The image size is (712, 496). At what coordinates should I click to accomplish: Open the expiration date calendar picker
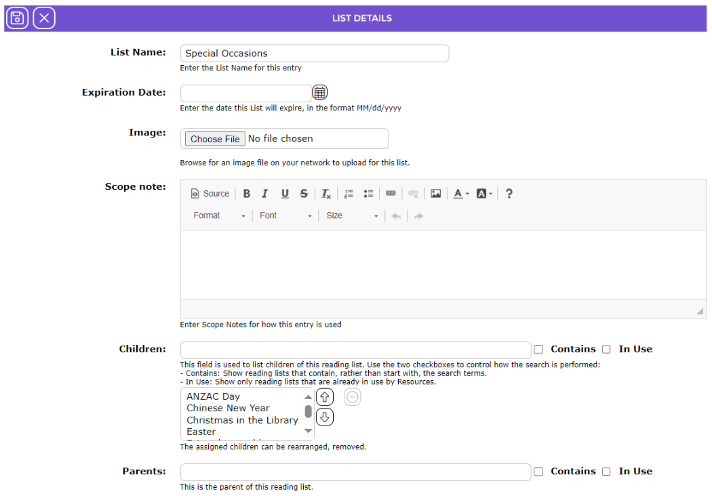[319, 93]
